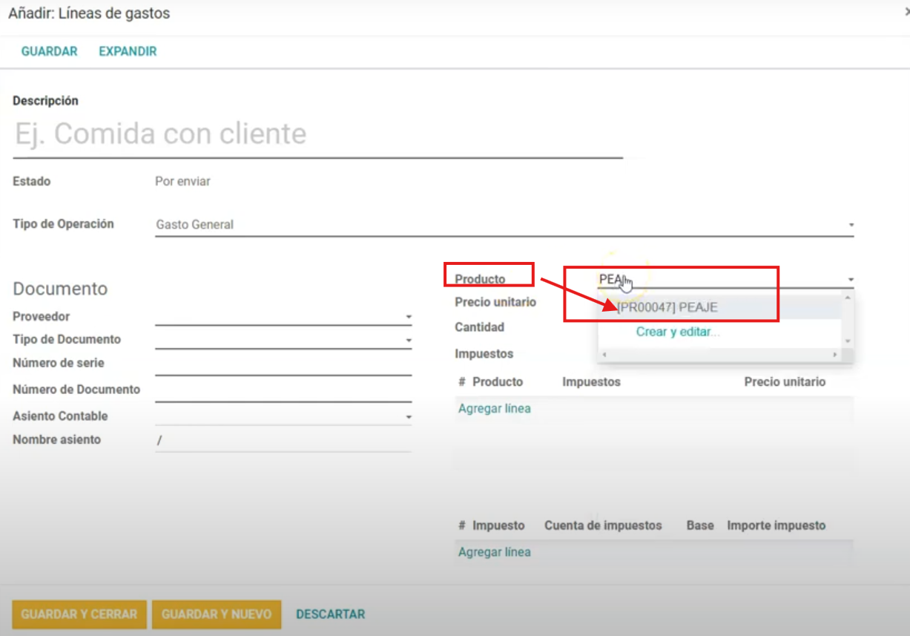
Task: Click the 'Crear y editar...' option
Action: (677, 332)
